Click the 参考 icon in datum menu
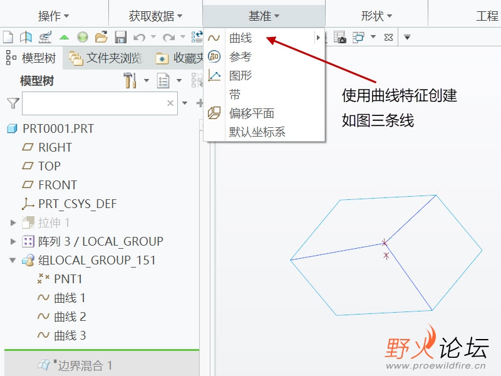 [x=214, y=56]
